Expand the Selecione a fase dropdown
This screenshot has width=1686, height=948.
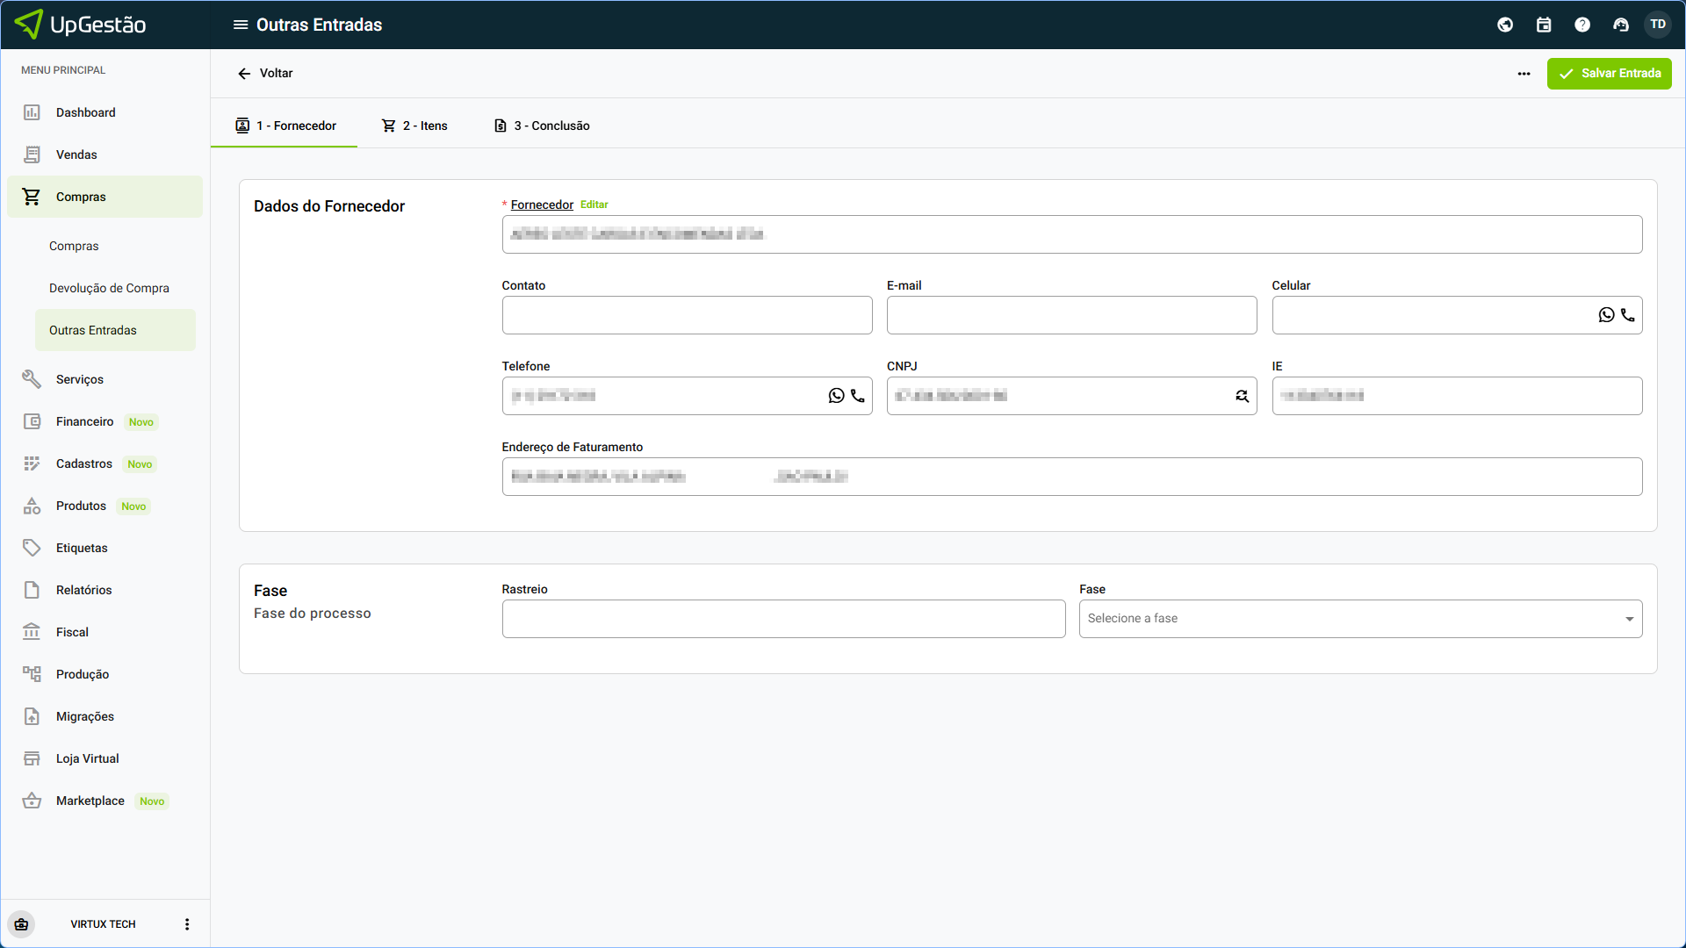pos(1360,619)
